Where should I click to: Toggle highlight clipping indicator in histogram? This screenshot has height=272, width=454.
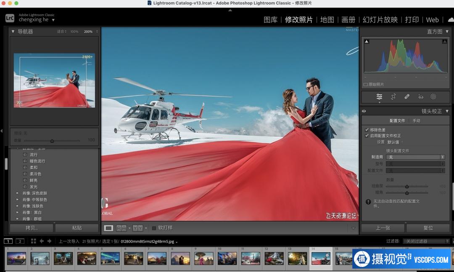[x=444, y=41]
